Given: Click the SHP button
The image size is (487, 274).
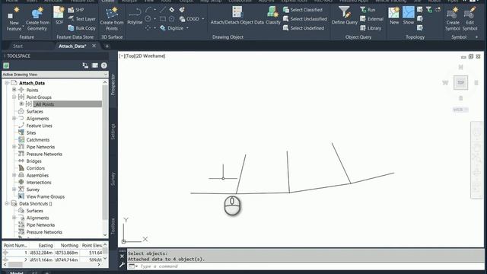Looking at the screenshot, I should tap(76, 10).
